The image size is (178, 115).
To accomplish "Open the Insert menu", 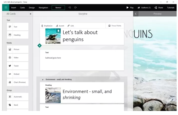I will click(x=14, y=8).
